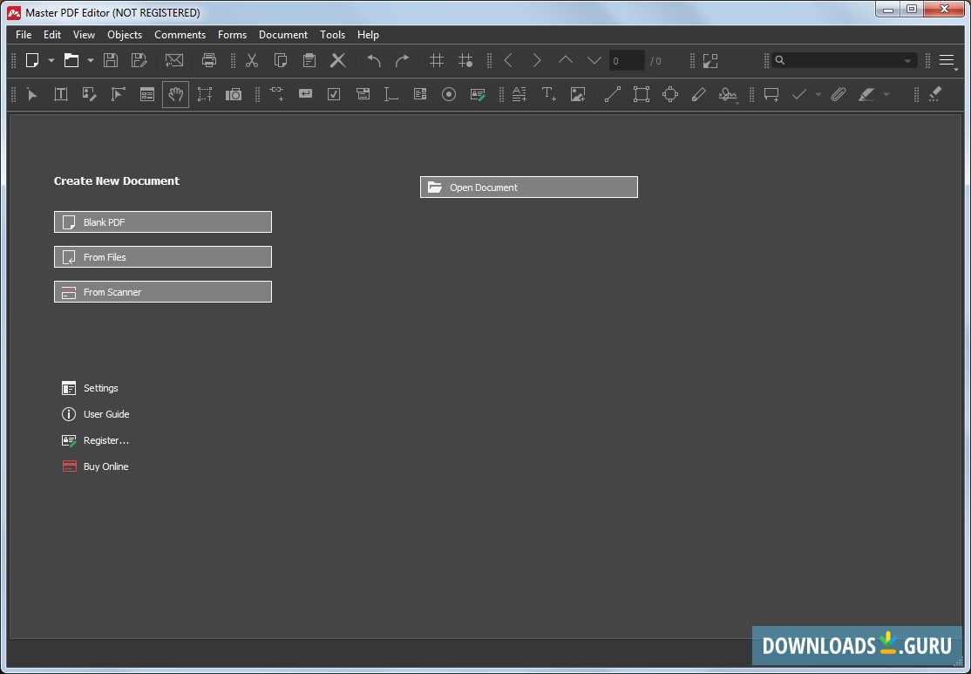Toggle the page grid display
971x674 pixels.
coord(436,60)
